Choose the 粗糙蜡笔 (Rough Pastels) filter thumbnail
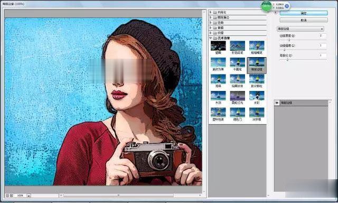Image resolution: width=338 pixels, height=203 pixels. click(257, 47)
